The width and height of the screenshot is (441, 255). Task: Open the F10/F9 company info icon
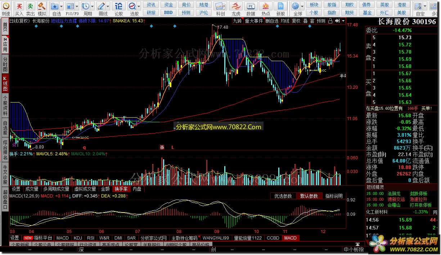coord(71,6)
